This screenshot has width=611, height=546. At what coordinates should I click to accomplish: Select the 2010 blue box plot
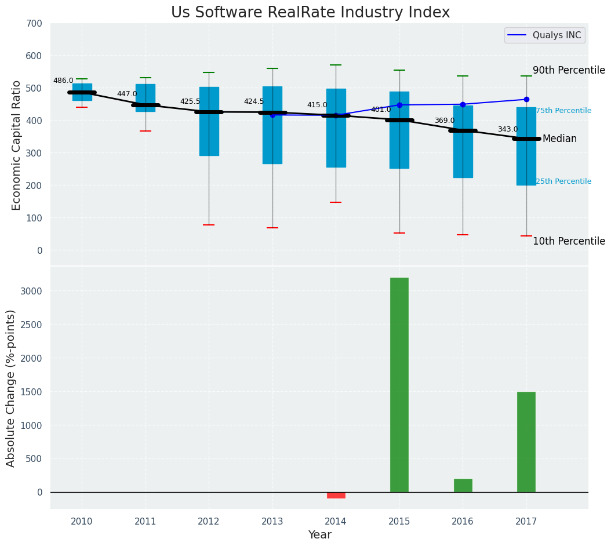pyautogui.click(x=82, y=92)
